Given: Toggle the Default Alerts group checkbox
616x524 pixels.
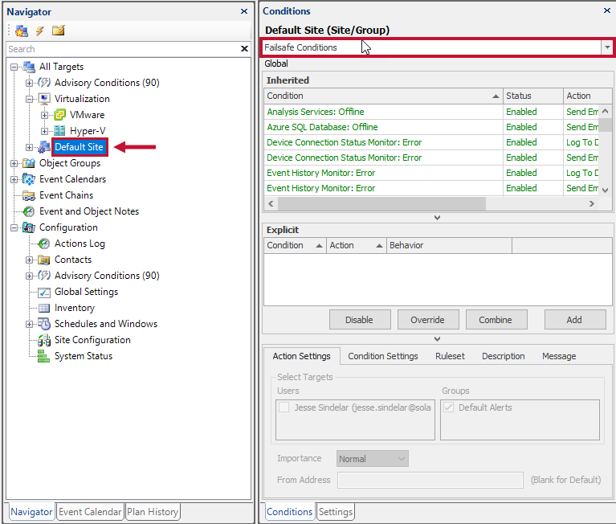Looking at the screenshot, I should [448, 407].
